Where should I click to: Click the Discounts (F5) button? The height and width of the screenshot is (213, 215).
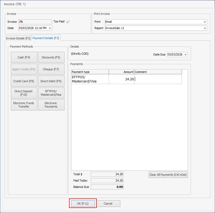point(51,57)
